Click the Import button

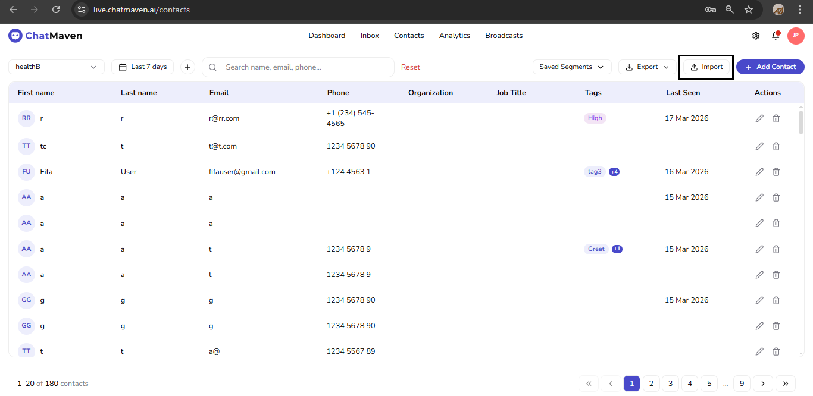pyautogui.click(x=706, y=67)
